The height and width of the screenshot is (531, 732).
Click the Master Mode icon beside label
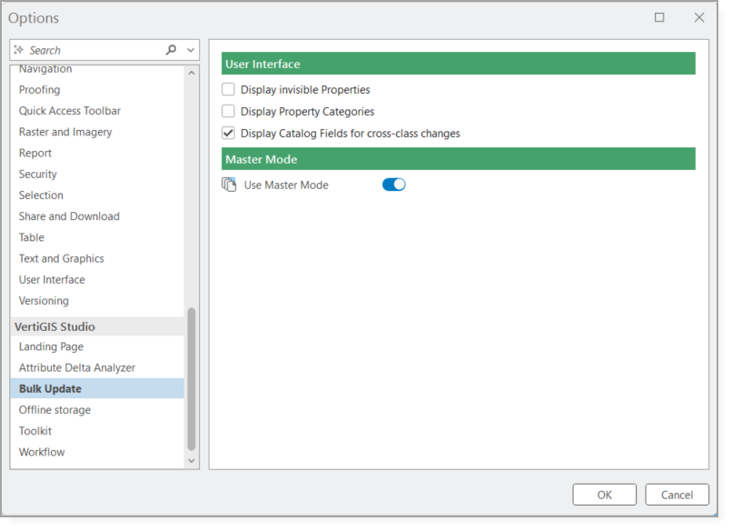click(229, 185)
